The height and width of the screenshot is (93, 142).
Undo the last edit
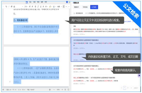(6, 6)
